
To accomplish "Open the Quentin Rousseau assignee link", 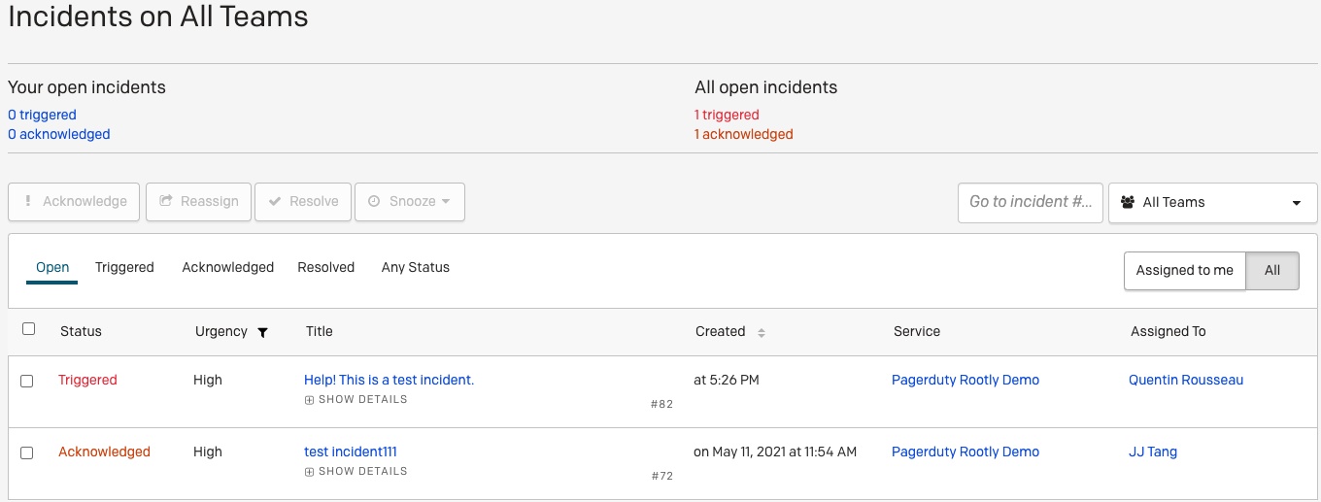I will click(1185, 381).
